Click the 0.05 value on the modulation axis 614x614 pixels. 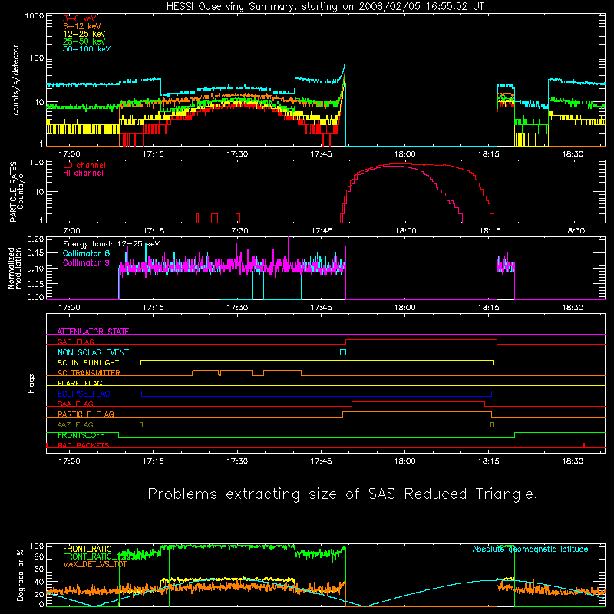click(35, 283)
